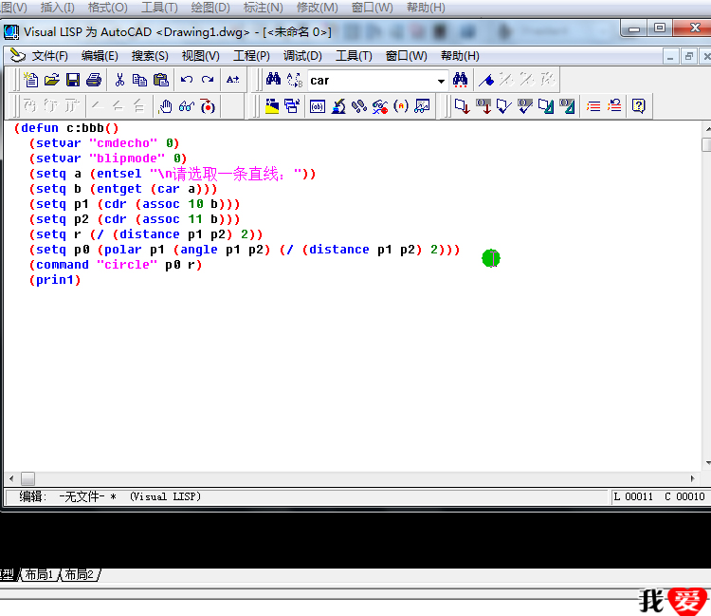711x616 pixels.
Task: Switch to the 布局2 tab in AutoCAD
Action: point(79,574)
